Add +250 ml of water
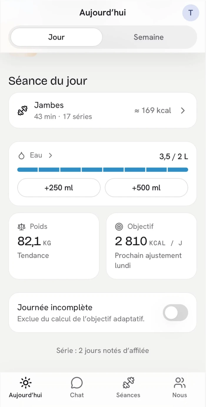 point(59,188)
